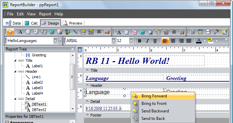Viewport: 233px width, 123px height.
Task: Pick the SubReport advanced component tool
Action: point(200,32)
